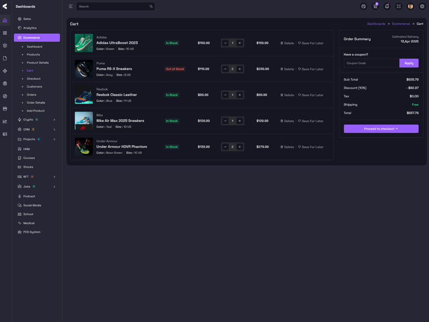429x322 pixels.
Task: Click the gift icon in left rail
Action: (5, 83)
